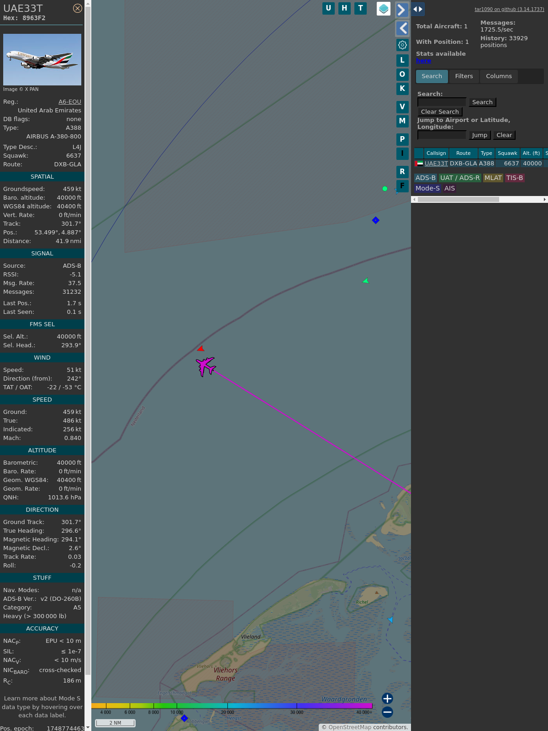Switch to the Search tab
The height and width of the screenshot is (731, 548).
point(432,76)
